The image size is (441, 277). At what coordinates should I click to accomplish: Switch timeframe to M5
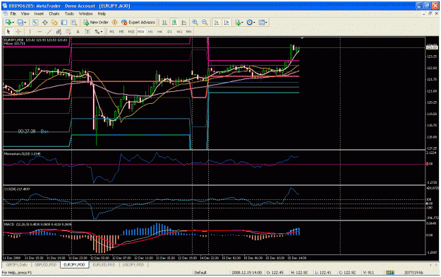pos(121,32)
